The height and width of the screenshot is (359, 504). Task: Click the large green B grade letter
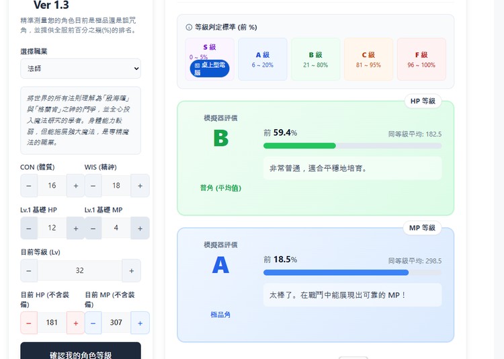(x=221, y=138)
